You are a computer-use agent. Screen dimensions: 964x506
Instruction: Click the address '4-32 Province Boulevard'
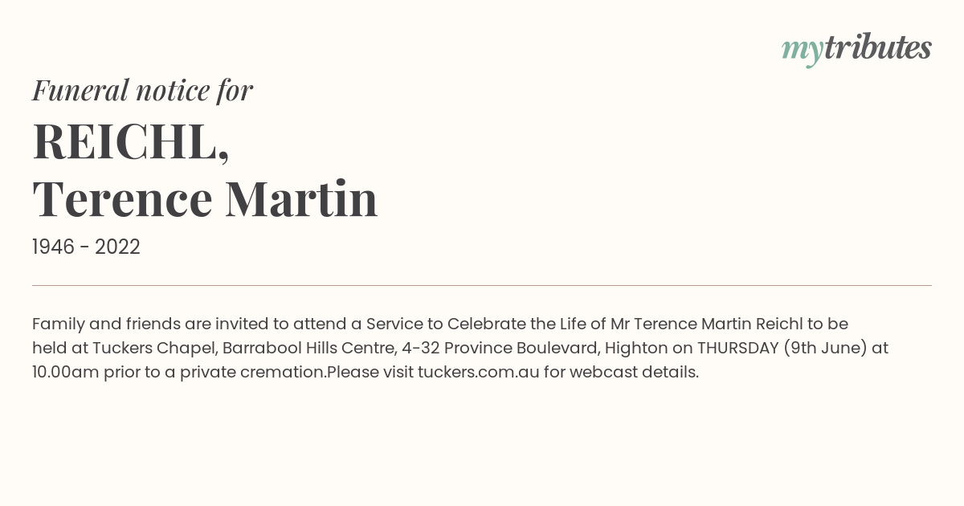pos(500,349)
